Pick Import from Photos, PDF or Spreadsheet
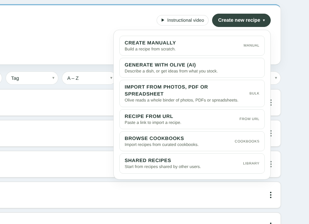 192,93
